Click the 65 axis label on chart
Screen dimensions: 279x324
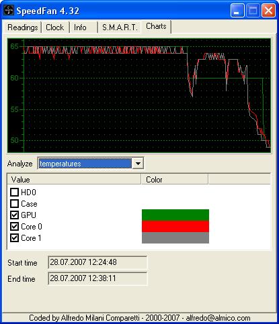coord(14,46)
